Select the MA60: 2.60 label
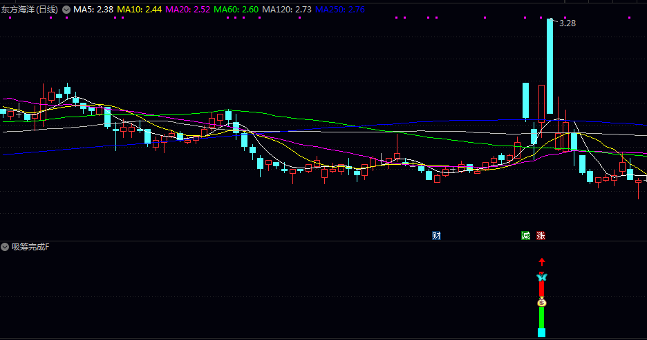 [x=236, y=10]
